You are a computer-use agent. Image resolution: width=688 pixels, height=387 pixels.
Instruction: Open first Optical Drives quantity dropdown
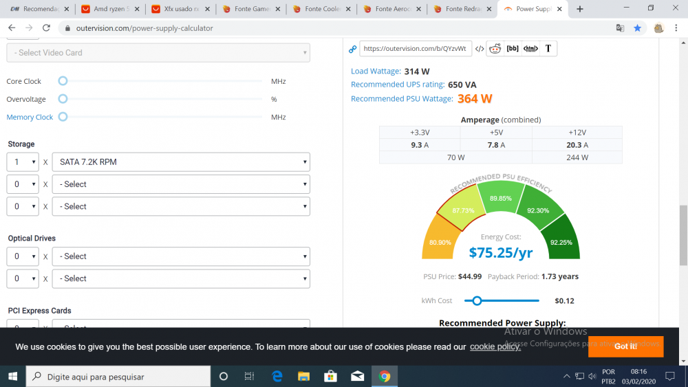22,256
